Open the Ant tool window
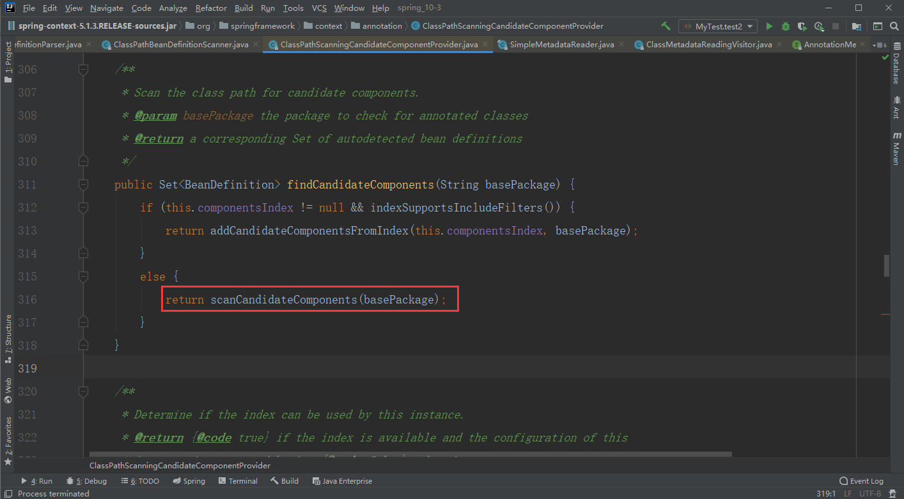This screenshot has width=904, height=499. pyautogui.click(x=896, y=106)
